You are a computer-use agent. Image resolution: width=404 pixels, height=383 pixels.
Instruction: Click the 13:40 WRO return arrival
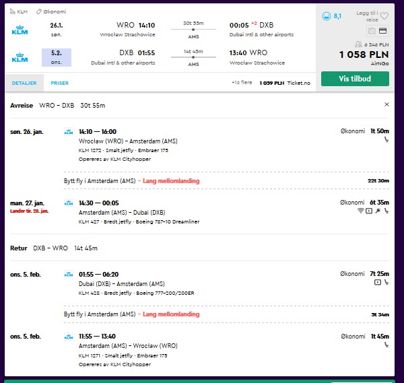pyautogui.click(x=248, y=53)
